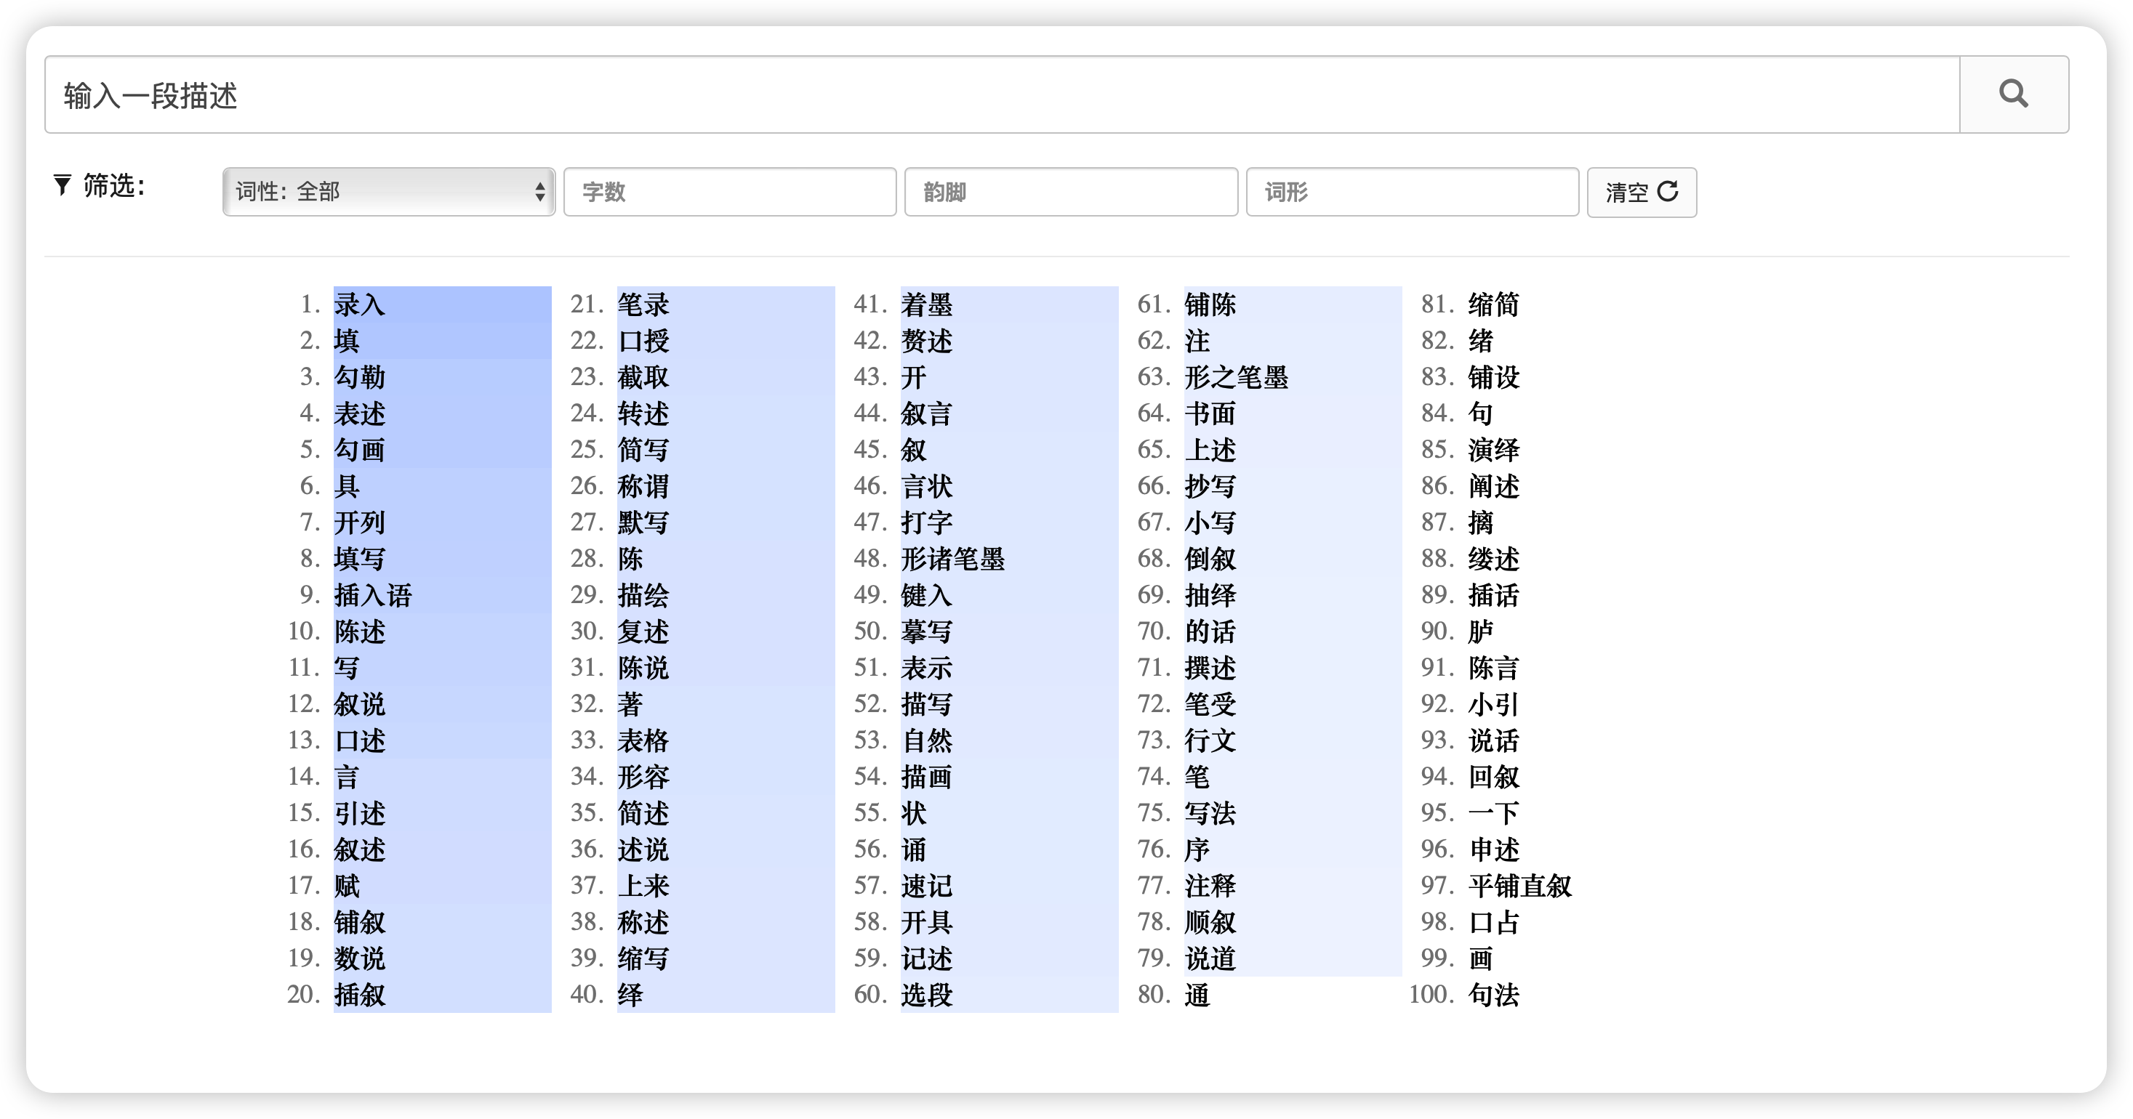The image size is (2133, 1119).
Task: Click the filter funnel icon
Action: tap(62, 185)
